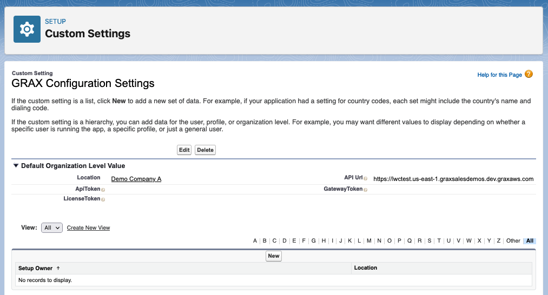Screen dimensions: 548x295
Task: Filter records by letter U
Action: [449, 240]
